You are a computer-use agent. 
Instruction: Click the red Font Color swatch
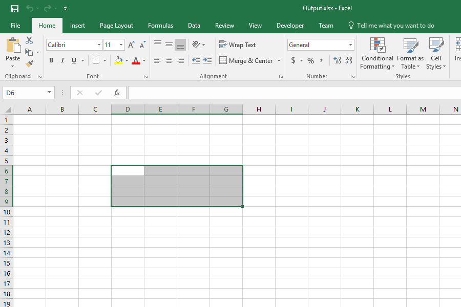pos(136,62)
